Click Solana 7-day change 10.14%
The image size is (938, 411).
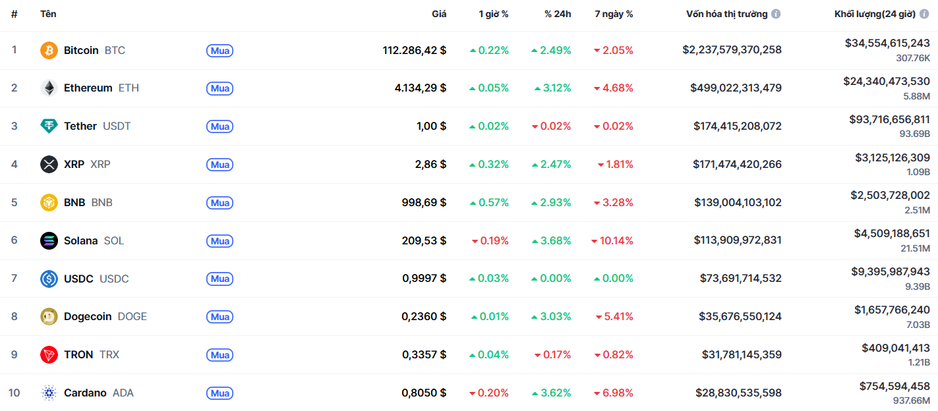612,240
